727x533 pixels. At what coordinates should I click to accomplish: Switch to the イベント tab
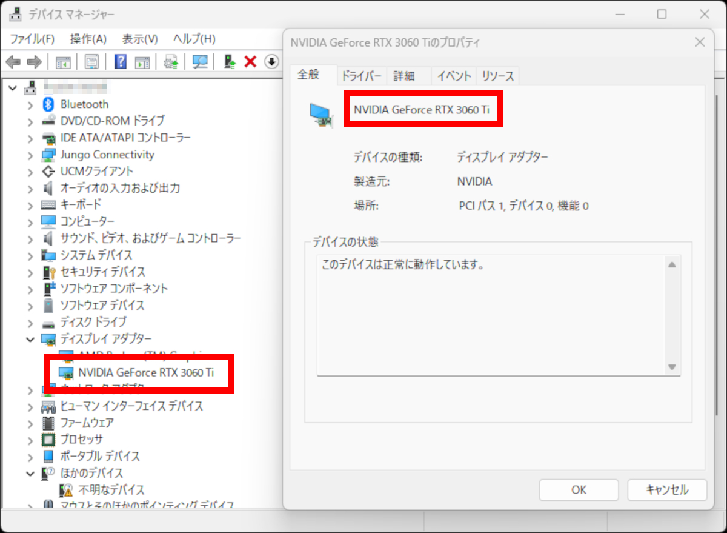click(453, 75)
